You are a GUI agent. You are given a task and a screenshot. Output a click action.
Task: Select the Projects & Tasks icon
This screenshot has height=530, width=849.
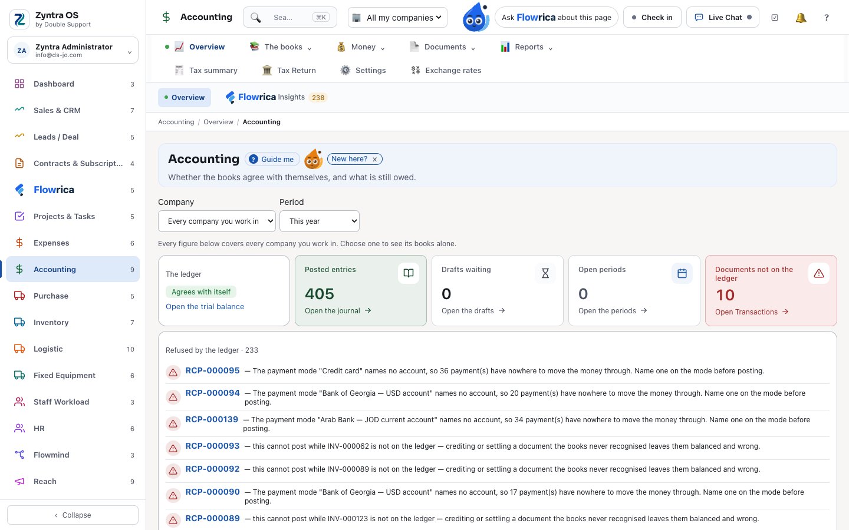19,216
